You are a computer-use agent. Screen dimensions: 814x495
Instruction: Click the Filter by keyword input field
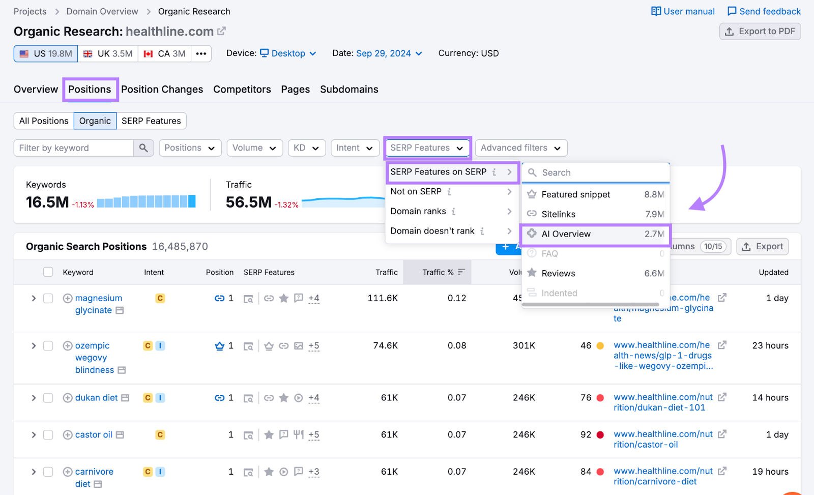pyautogui.click(x=74, y=148)
